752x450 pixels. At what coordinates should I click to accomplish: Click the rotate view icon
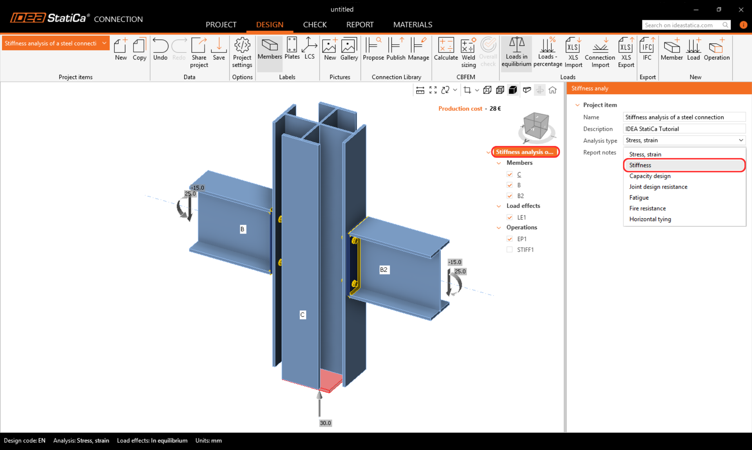[x=445, y=90]
